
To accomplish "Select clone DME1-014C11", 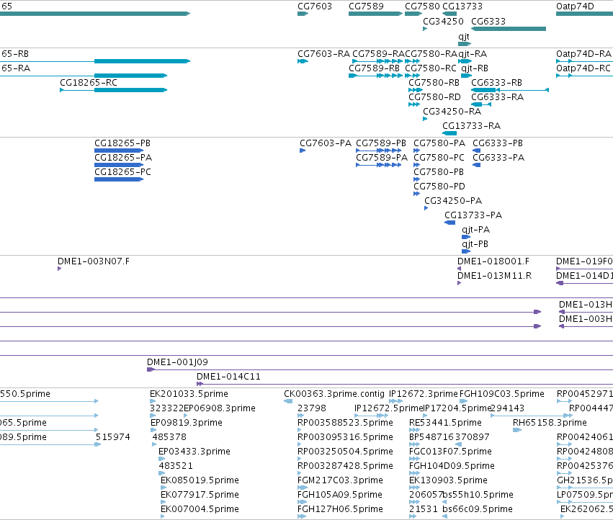I will [x=228, y=377].
